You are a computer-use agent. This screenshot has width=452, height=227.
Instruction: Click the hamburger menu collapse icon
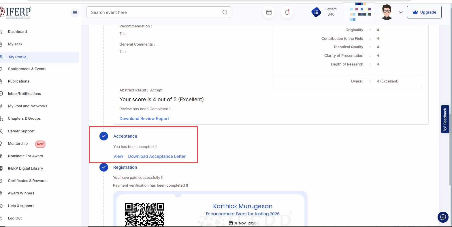pos(75,13)
